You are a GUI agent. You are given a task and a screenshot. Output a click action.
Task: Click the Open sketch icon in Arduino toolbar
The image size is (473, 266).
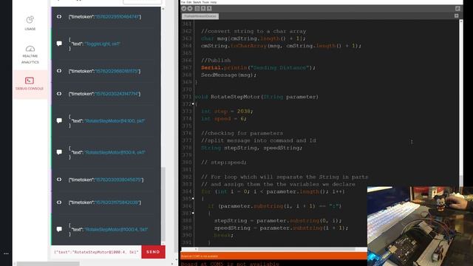pyautogui.click(x=203, y=8)
